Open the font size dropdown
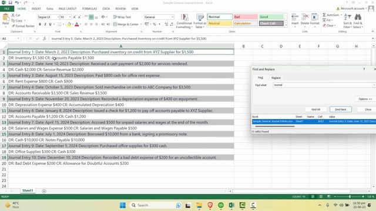 (x=70, y=17)
